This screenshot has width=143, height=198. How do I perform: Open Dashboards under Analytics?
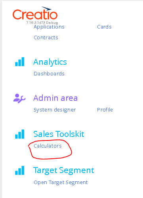[x=49, y=74]
